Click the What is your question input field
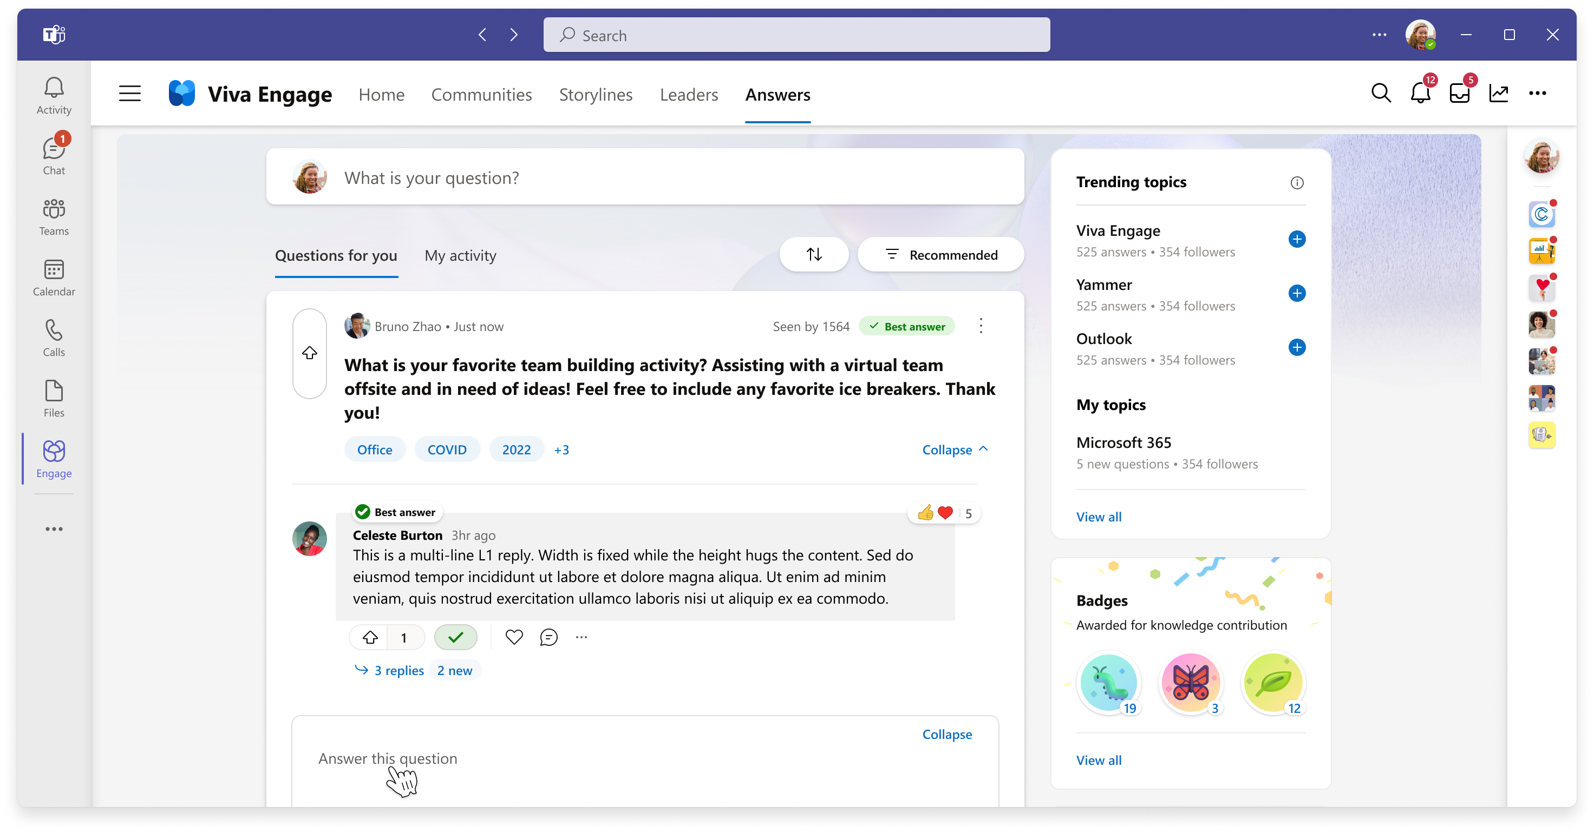This screenshot has height=833, width=1594. pyautogui.click(x=646, y=177)
